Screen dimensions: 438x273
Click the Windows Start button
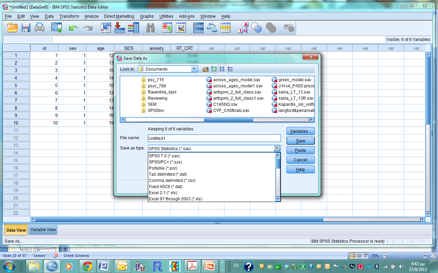[9, 266]
